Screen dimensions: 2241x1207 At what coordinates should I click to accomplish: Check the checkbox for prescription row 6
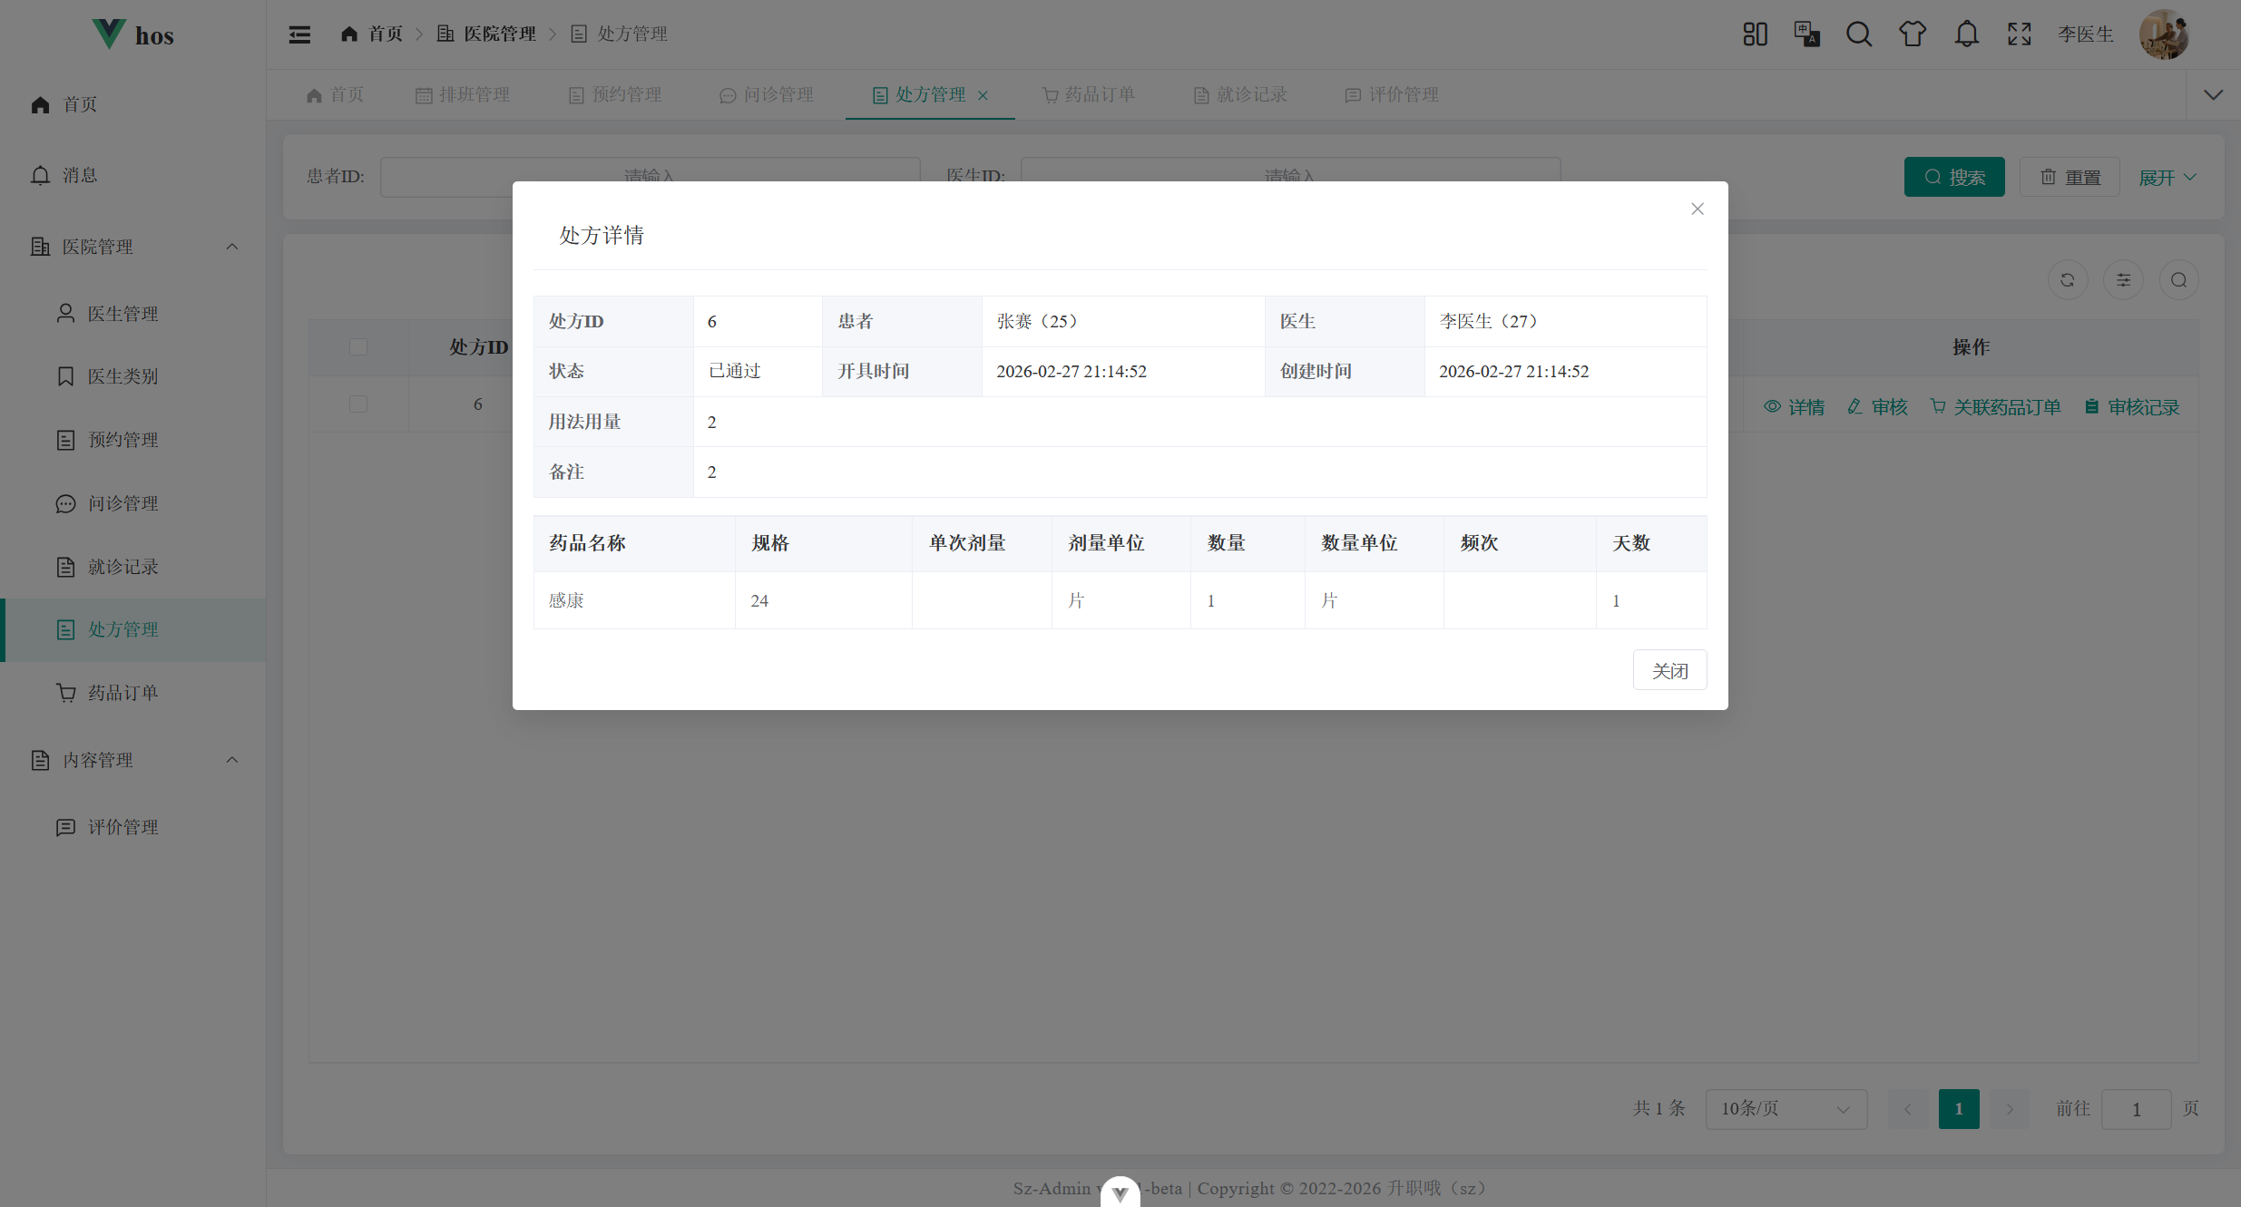tap(358, 404)
